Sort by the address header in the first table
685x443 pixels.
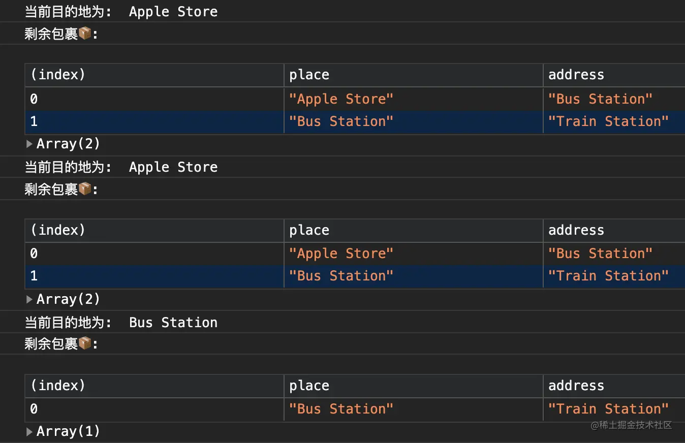click(614, 75)
